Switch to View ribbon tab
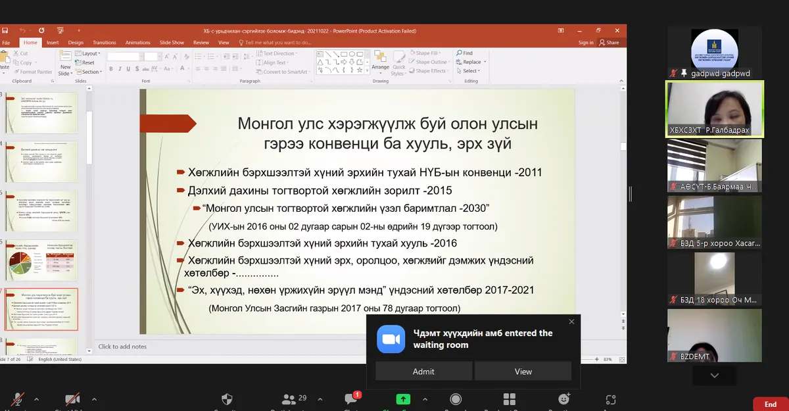 click(224, 42)
